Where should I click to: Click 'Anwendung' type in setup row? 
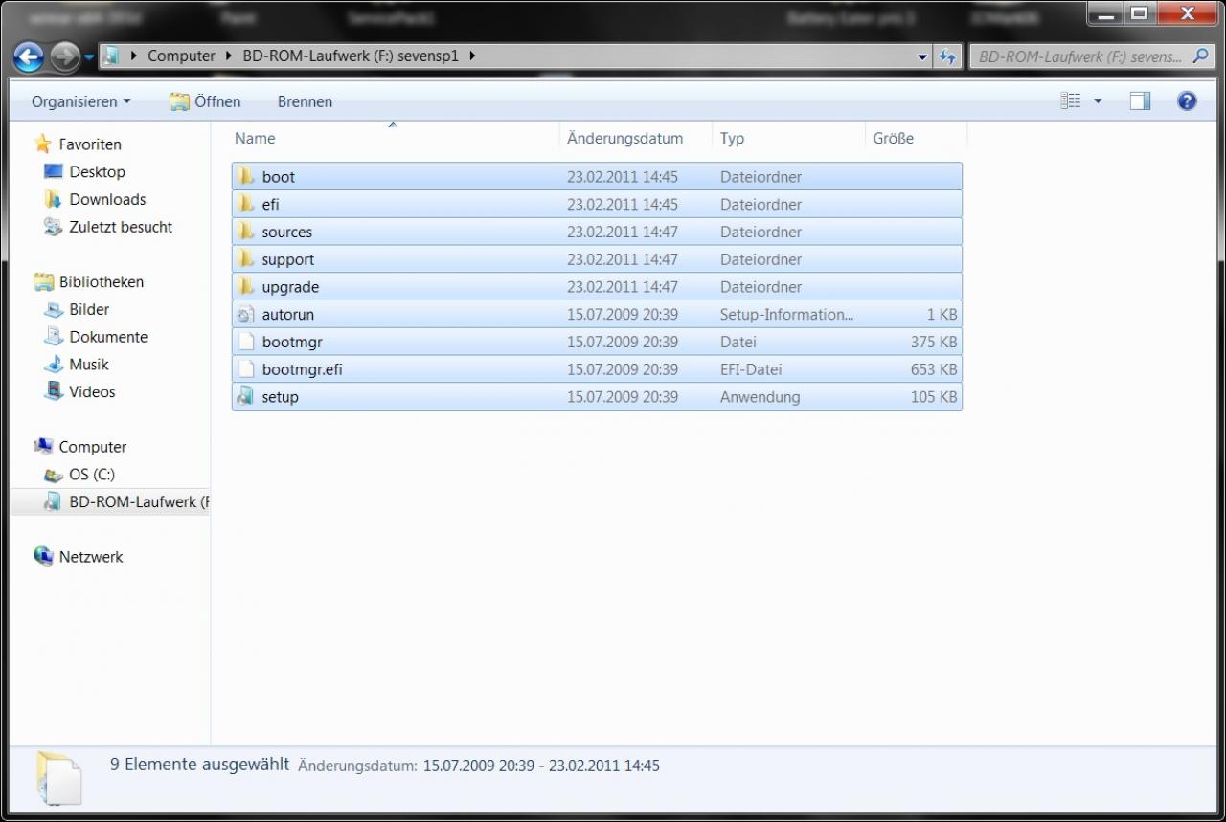click(761, 397)
